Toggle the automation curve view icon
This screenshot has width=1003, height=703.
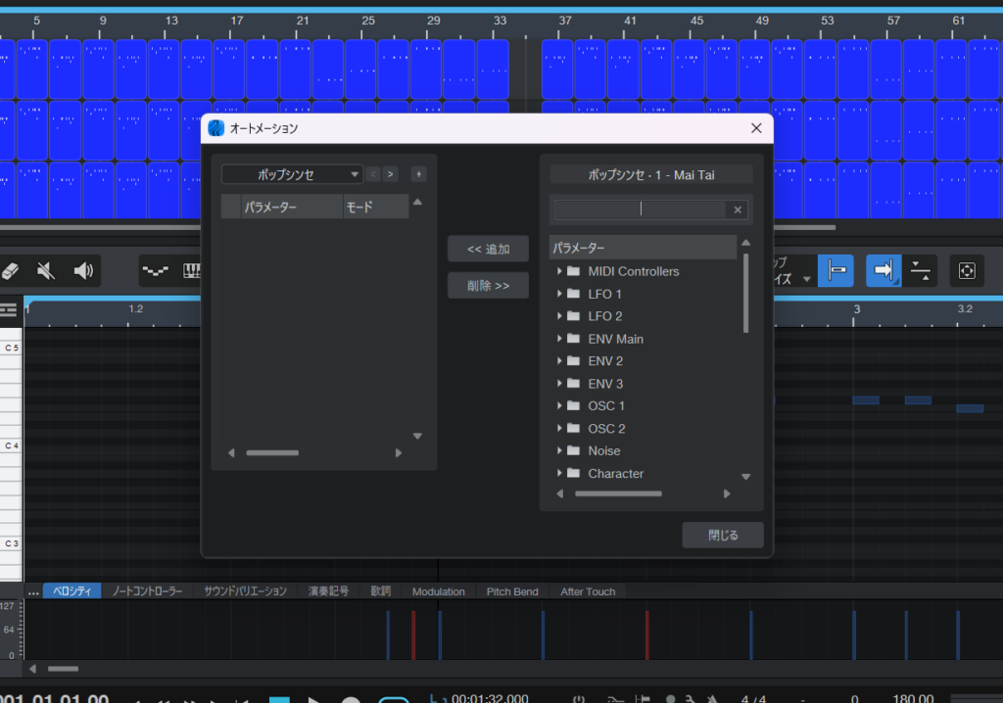click(x=156, y=270)
